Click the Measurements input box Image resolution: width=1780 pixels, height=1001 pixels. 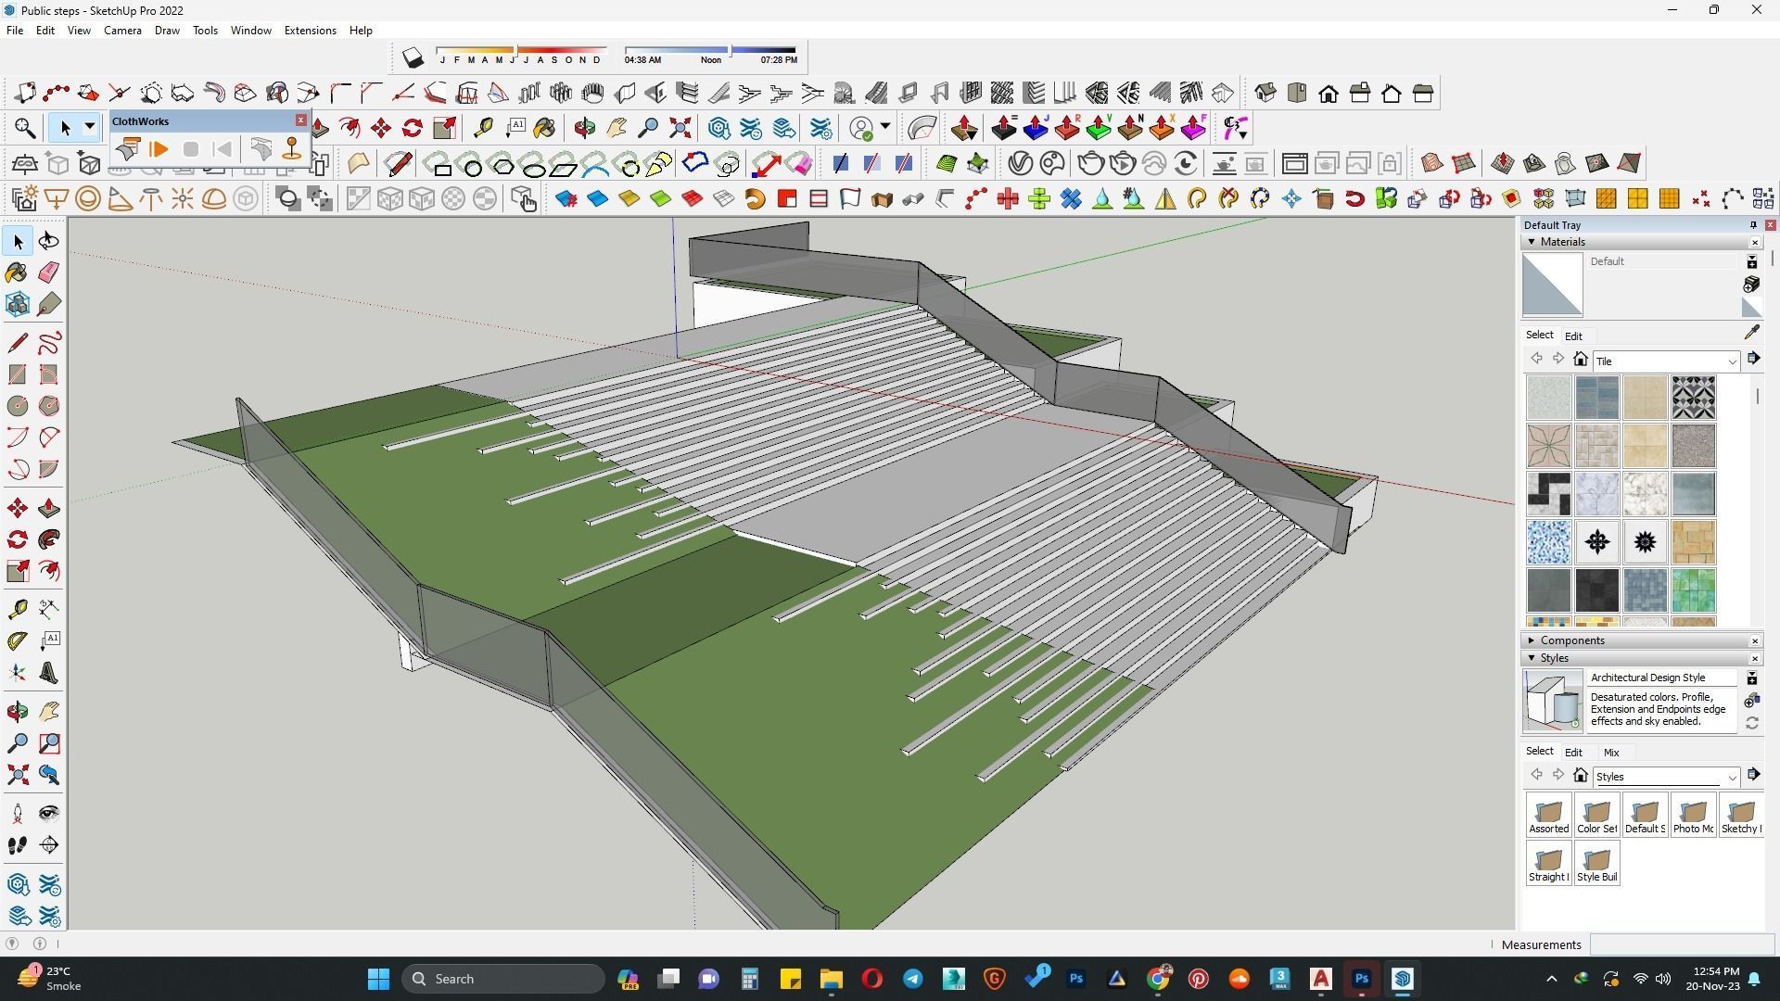(x=1680, y=944)
